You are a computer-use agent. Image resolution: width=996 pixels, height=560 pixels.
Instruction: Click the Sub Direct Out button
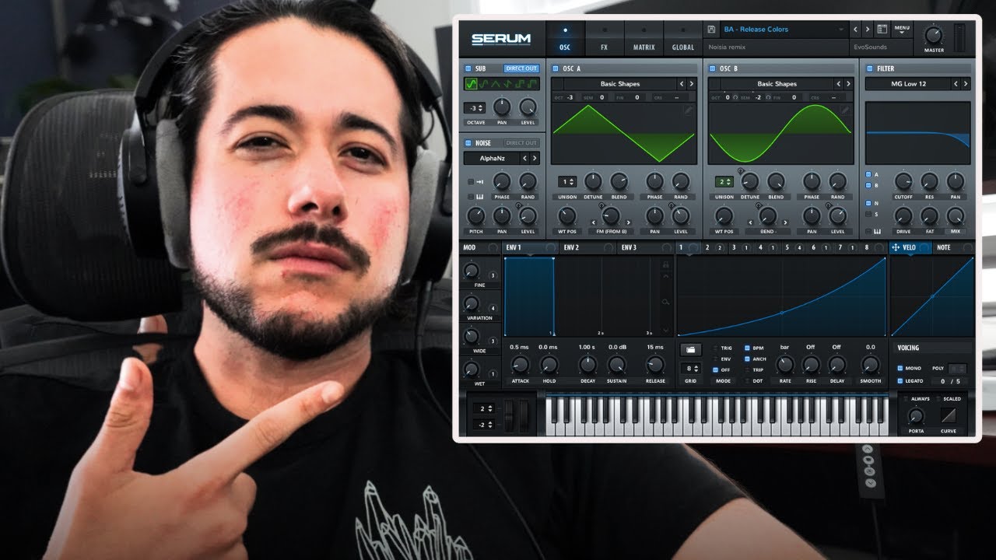click(521, 68)
